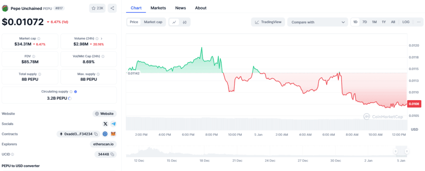The width and height of the screenshot is (425, 171).
Task: Click the Market cap info icon
Action: pyautogui.click(x=39, y=39)
